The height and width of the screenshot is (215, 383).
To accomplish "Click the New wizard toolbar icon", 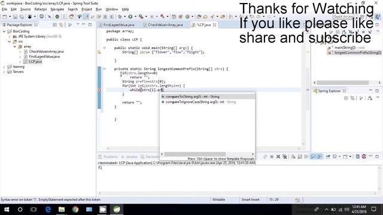I will 5,17.
